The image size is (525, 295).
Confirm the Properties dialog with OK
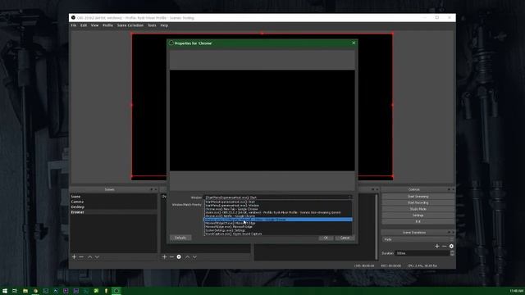tap(326, 238)
